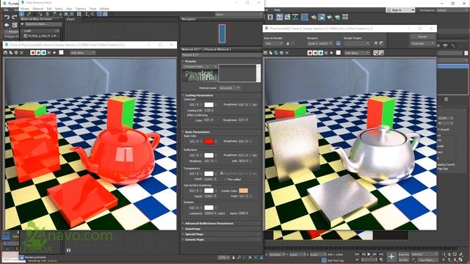Toggle green channel in left clone window
The height and width of the screenshot is (264, 470).
pos(38,53)
